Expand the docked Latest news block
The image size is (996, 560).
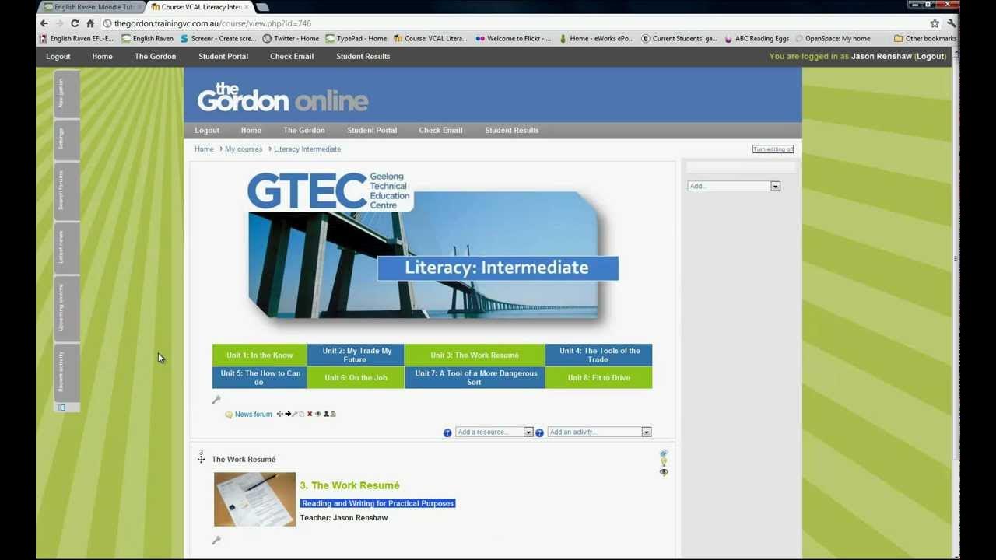(x=66, y=247)
